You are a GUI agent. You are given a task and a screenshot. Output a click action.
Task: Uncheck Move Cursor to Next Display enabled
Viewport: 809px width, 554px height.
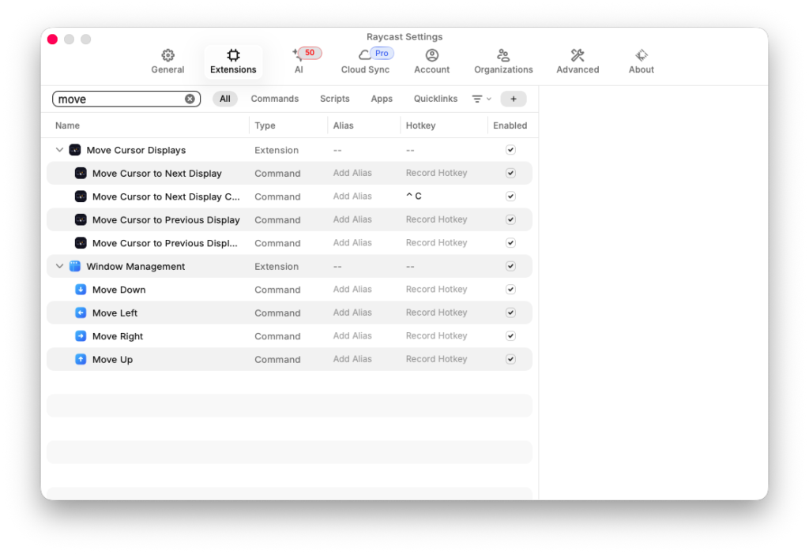click(x=510, y=173)
